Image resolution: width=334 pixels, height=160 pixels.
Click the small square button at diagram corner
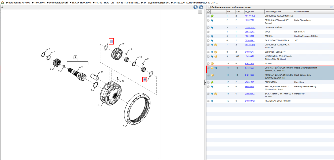[x=200, y=12]
